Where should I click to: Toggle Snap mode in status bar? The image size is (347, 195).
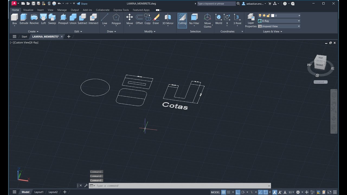pos(229,192)
